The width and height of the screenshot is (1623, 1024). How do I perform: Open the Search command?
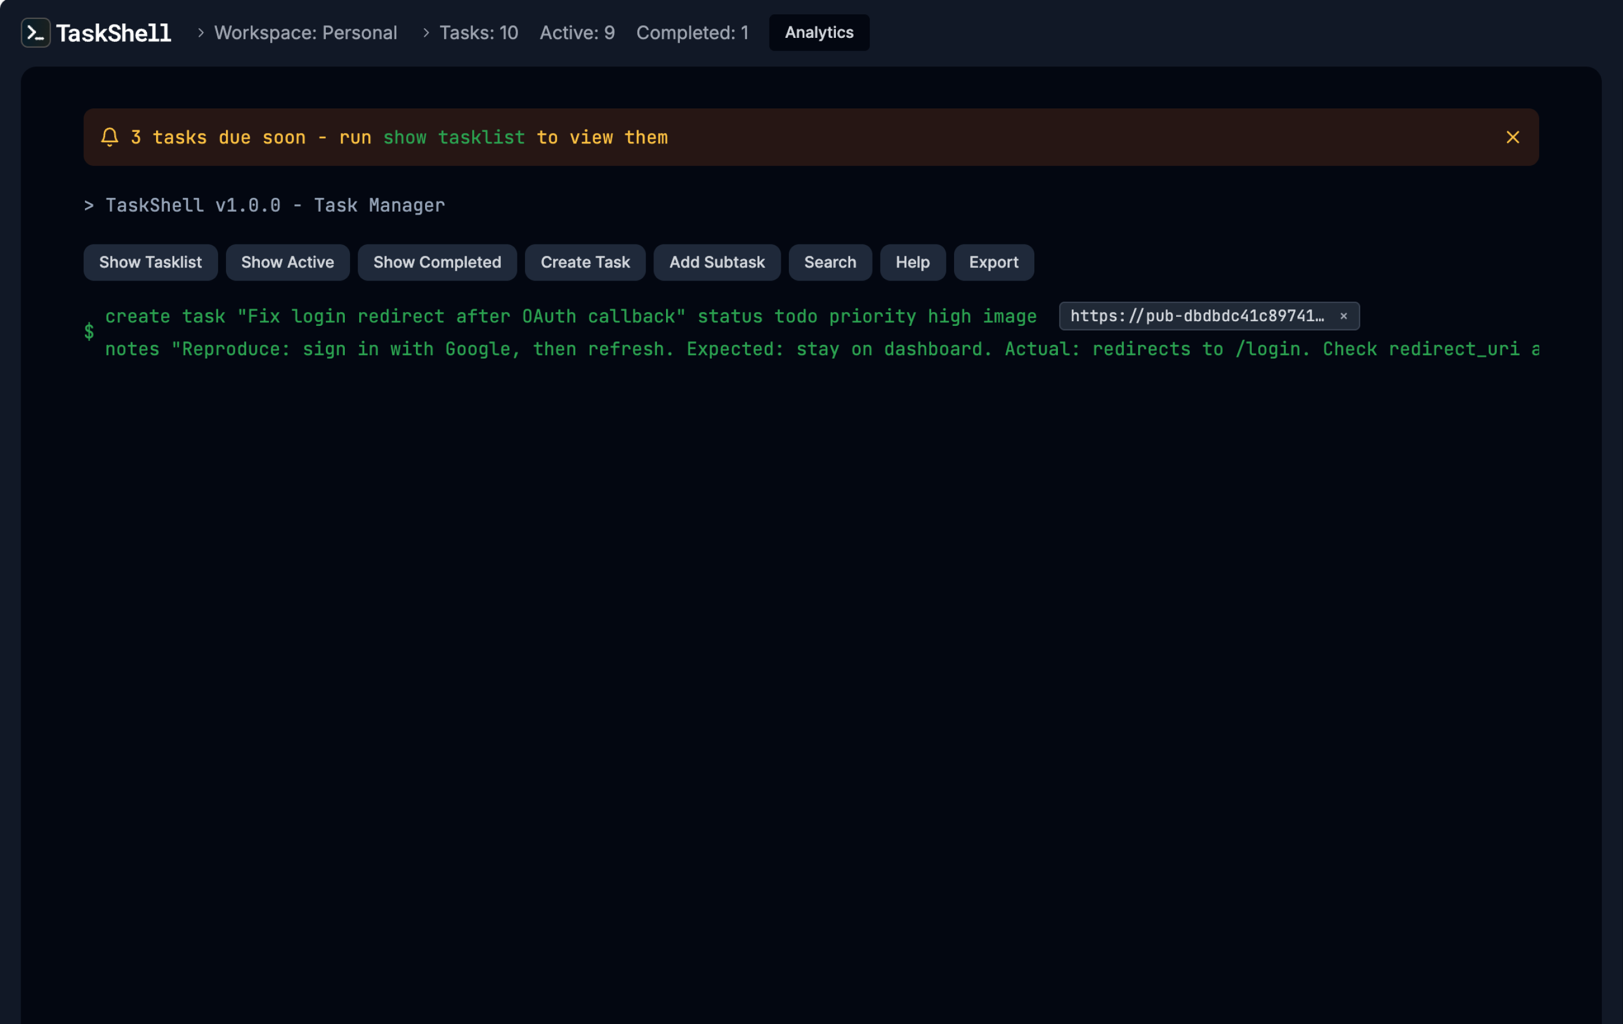[830, 262]
